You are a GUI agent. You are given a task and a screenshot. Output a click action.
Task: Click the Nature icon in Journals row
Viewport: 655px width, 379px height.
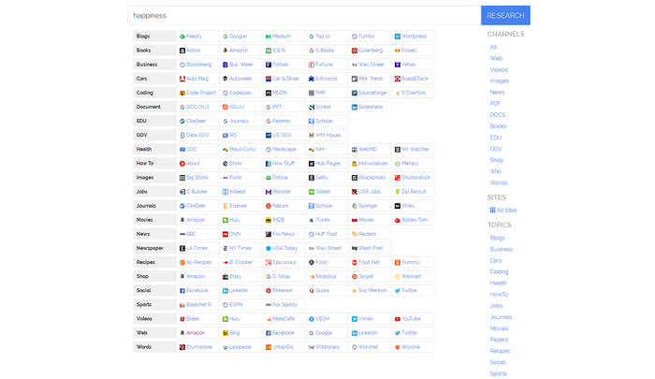(269, 206)
